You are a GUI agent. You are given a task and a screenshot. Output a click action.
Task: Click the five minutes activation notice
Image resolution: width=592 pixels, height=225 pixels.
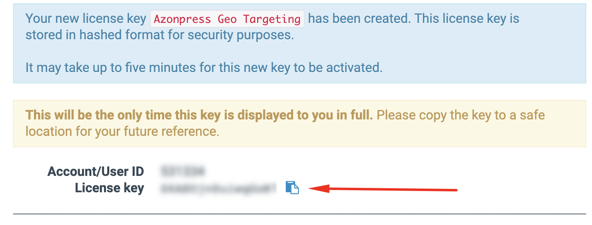coord(204,67)
